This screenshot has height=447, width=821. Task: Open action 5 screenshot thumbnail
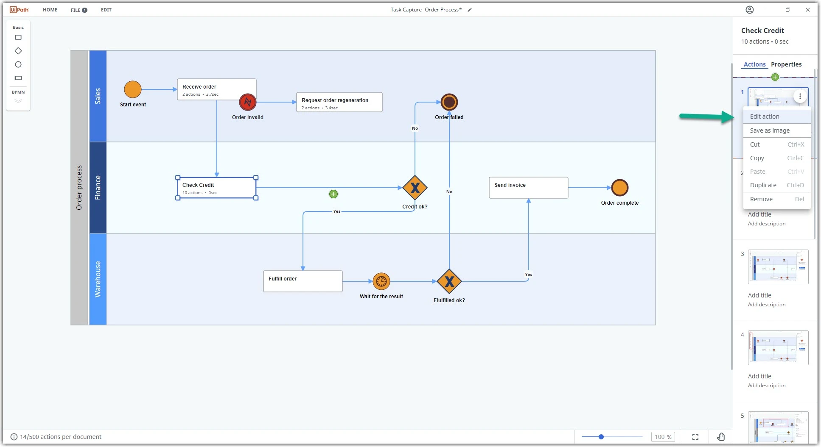[778, 427]
